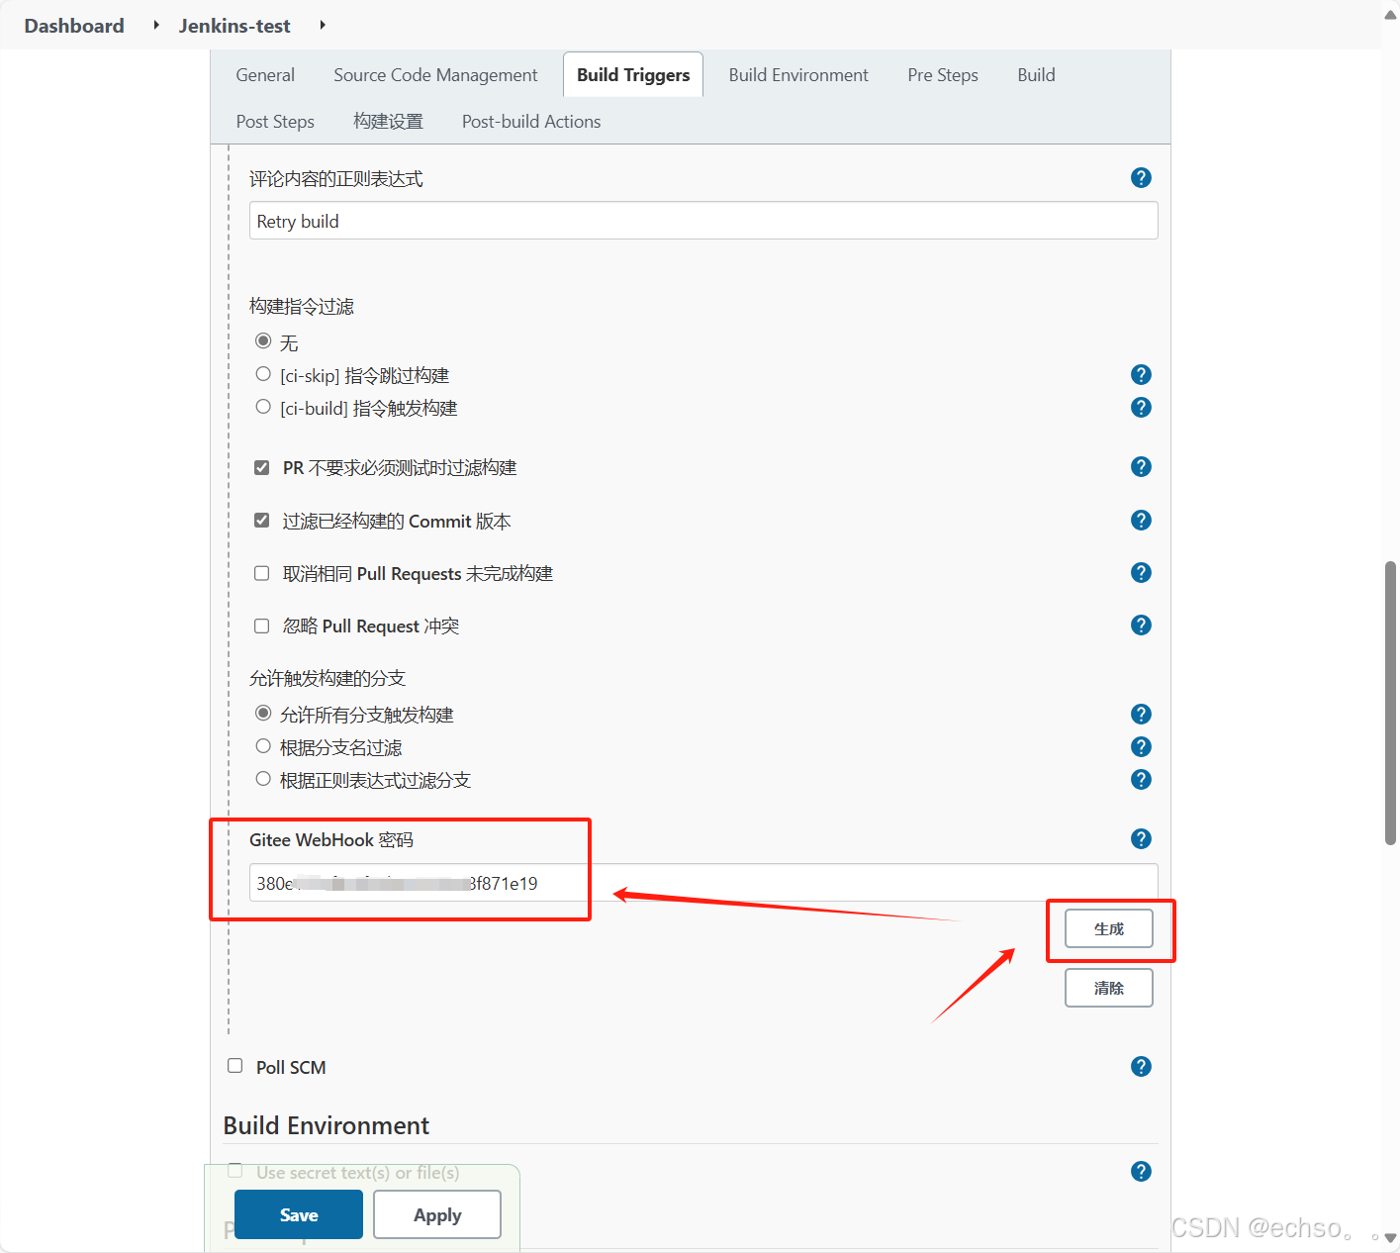Show help for 过滤已经构建的 Commit 版本

coord(1141,521)
